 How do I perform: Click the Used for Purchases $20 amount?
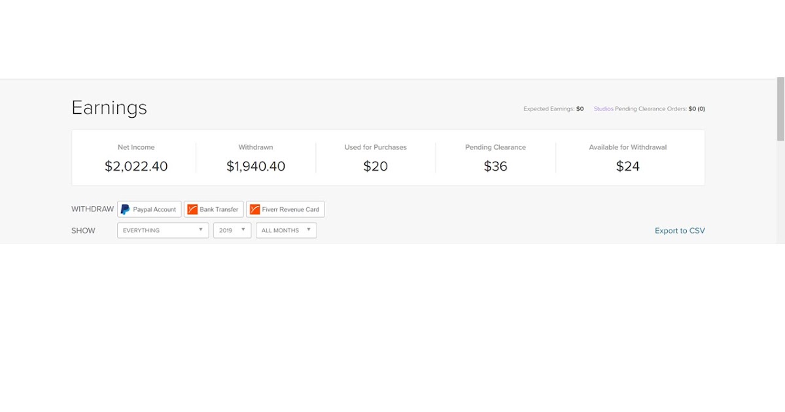(375, 166)
